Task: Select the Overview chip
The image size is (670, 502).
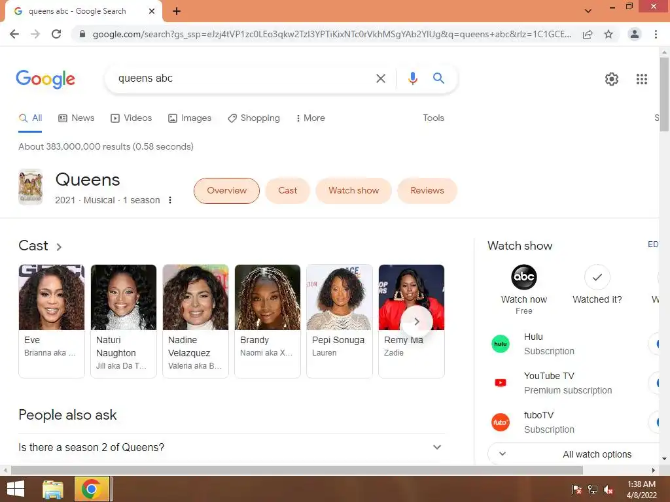Action: (226, 190)
